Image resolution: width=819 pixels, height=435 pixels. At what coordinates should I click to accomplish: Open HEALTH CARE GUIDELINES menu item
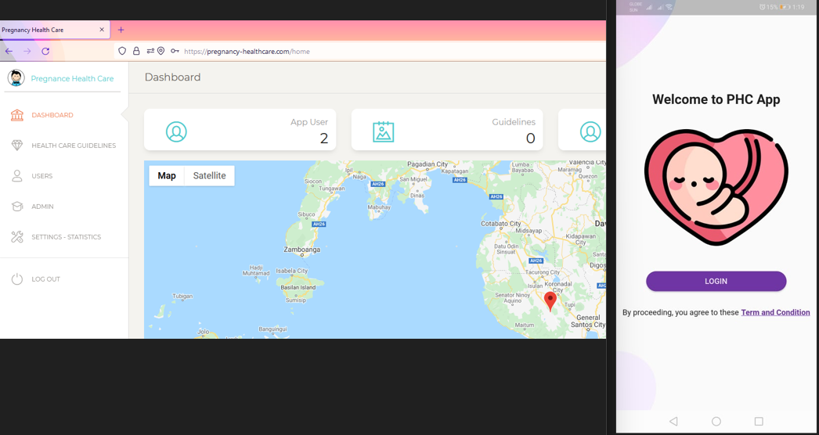click(74, 146)
